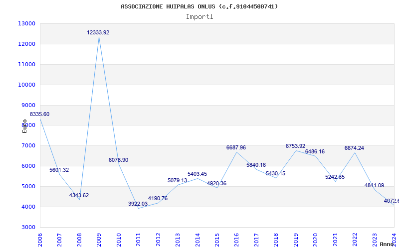Image resolution: width=399 pixels, height=249 pixels.
Task: Select the 4190.76 data label
Action: click(158, 198)
